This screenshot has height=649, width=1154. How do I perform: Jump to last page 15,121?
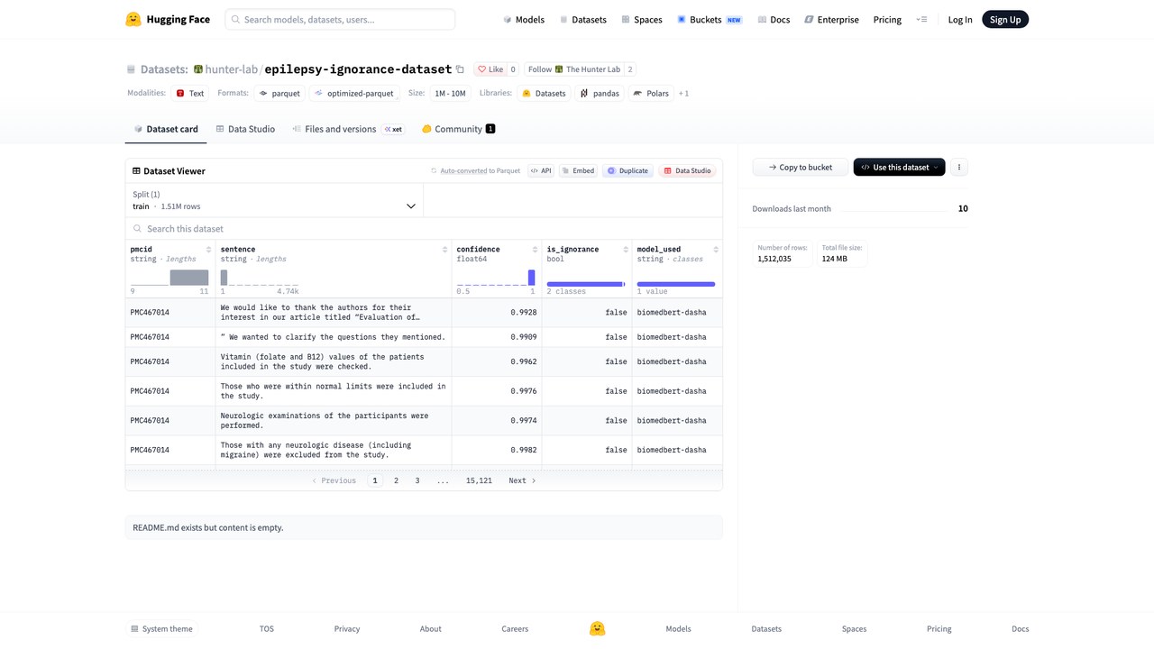tap(479, 480)
